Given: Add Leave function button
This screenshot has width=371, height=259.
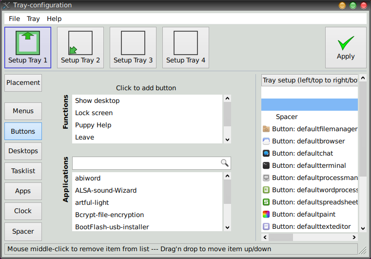Looking at the screenshot, I should coord(147,138).
